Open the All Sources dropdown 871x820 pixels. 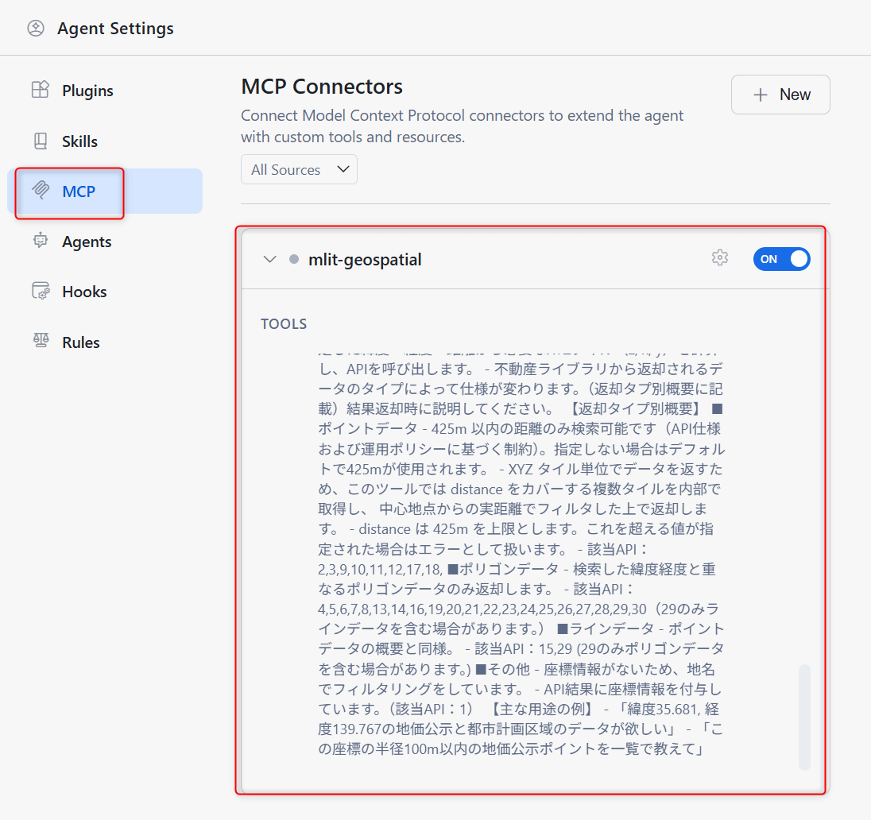tap(299, 169)
